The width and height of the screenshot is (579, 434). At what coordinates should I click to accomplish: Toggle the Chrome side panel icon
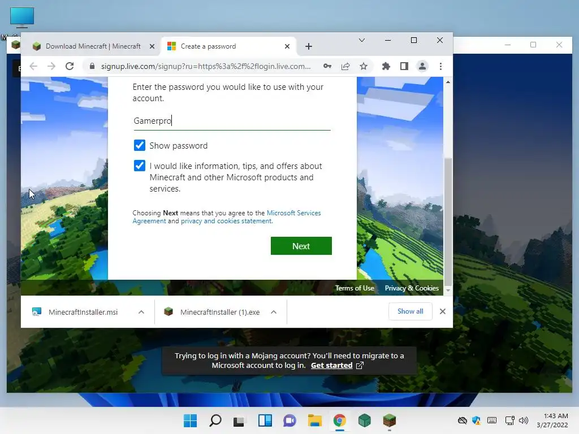[x=404, y=67]
